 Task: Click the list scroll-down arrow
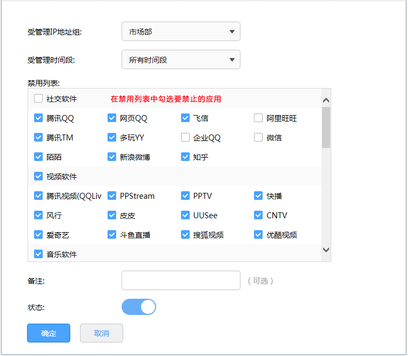(x=326, y=250)
